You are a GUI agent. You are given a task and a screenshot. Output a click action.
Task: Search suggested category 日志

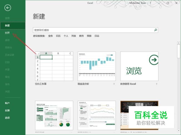pyautogui.click(x=97, y=36)
